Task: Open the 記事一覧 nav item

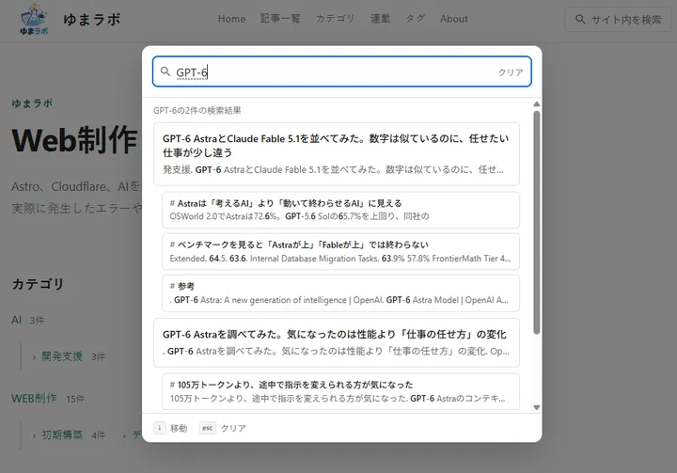Action: point(280,19)
